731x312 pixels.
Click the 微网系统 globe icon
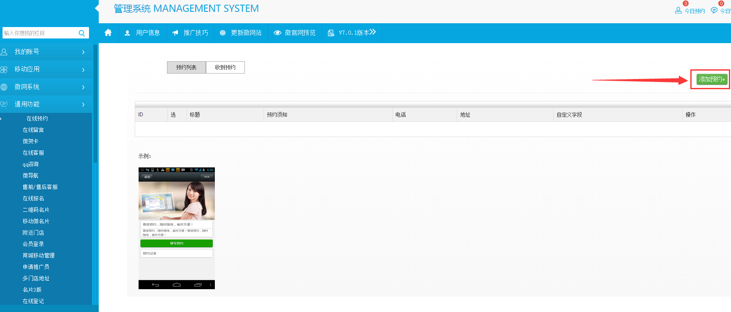tap(4, 87)
